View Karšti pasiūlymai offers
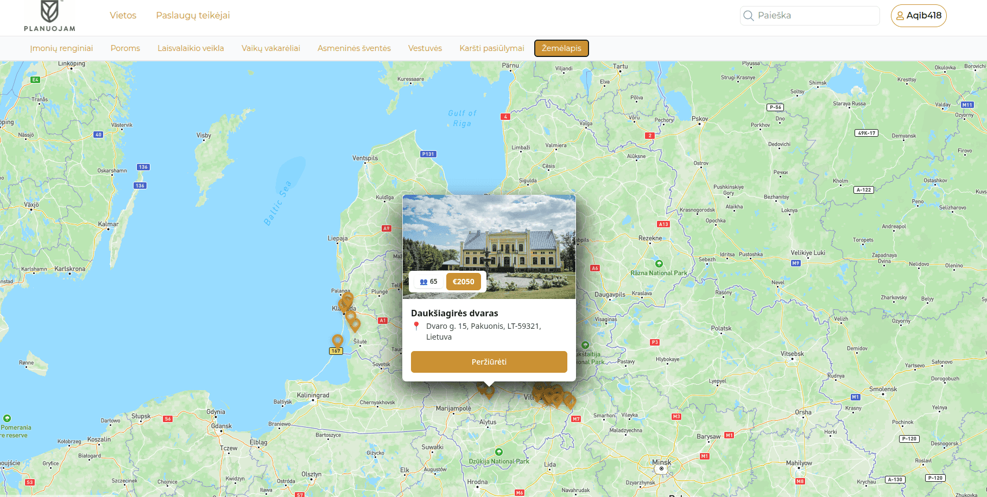The height and width of the screenshot is (497, 987). pos(492,48)
